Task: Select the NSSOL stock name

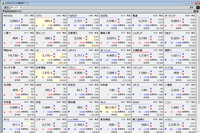Action: pos(8,16)
